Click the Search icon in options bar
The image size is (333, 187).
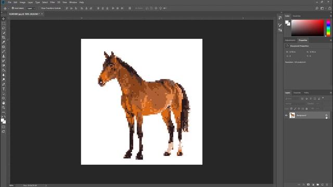[317, 8]
